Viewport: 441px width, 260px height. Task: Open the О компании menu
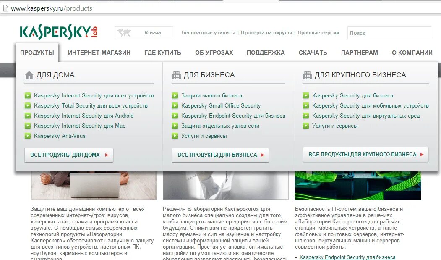coord(412,53)
